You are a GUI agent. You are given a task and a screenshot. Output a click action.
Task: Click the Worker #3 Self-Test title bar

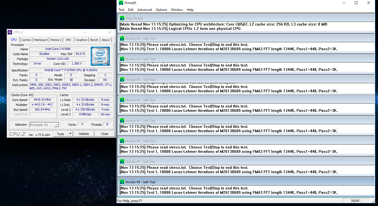point(246,80)
